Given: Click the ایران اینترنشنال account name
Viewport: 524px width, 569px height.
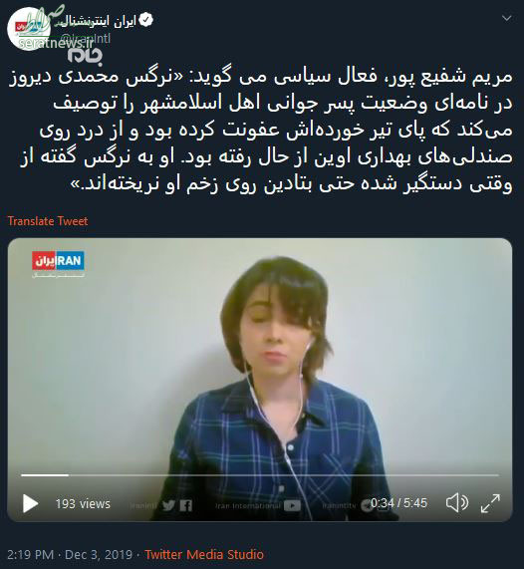Looking at the screenshot, I should coord(98,21).
